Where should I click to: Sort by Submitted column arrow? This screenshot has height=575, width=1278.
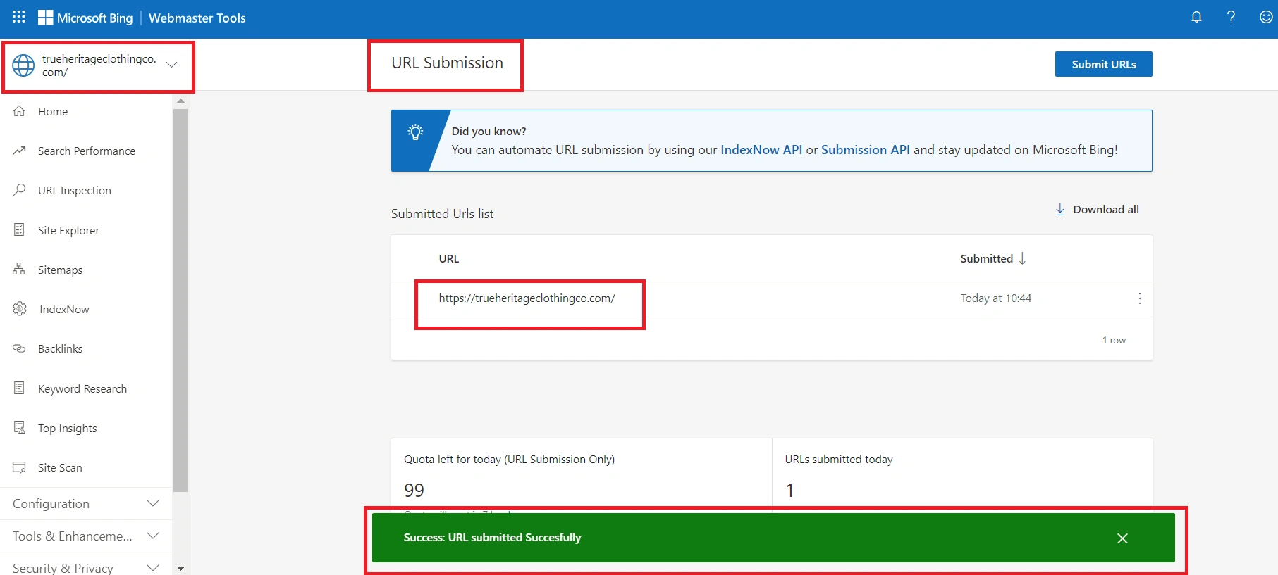pos(1022,258)
